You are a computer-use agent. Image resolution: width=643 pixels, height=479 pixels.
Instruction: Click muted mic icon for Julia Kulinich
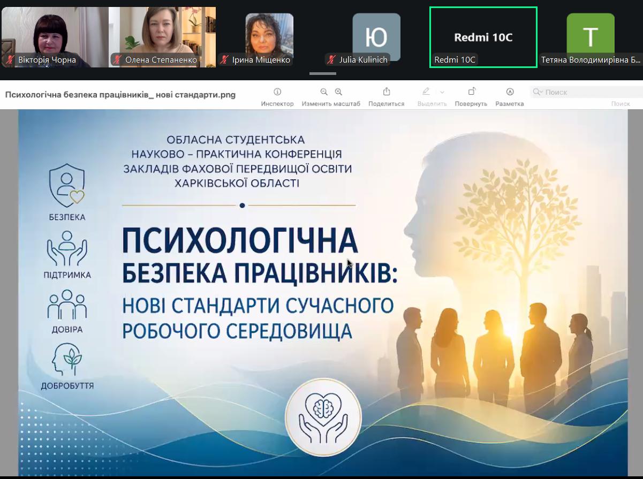[331, 60]
